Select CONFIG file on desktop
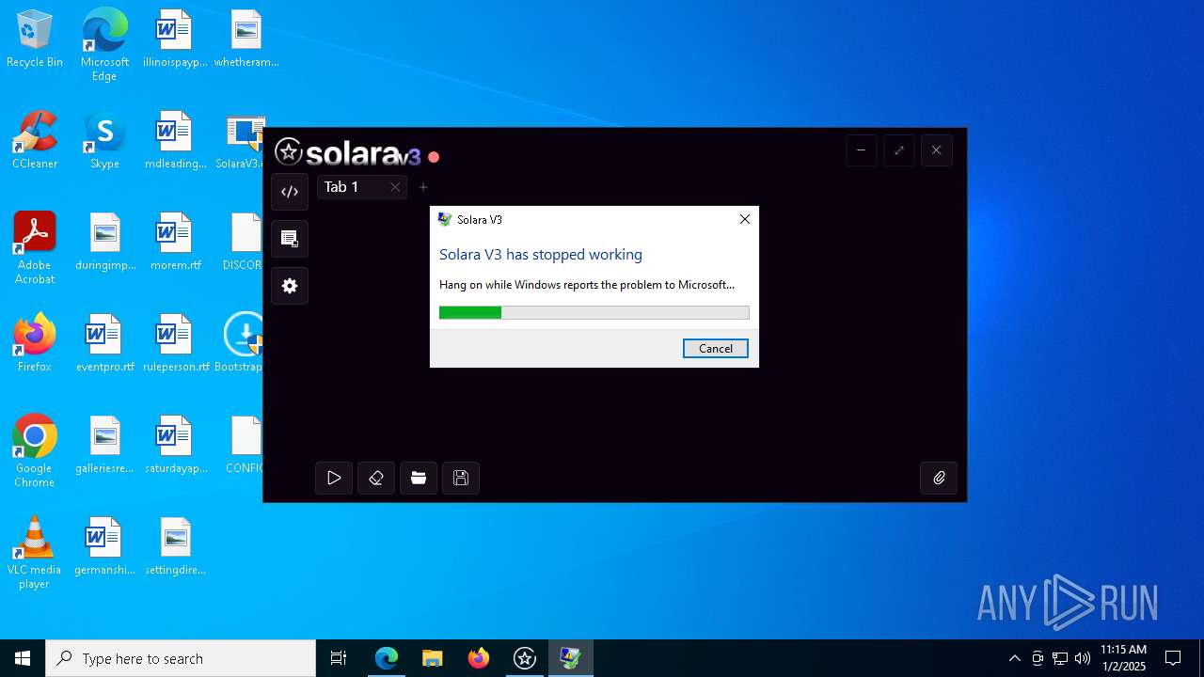Screen dimensions: 1204x677 245,446
